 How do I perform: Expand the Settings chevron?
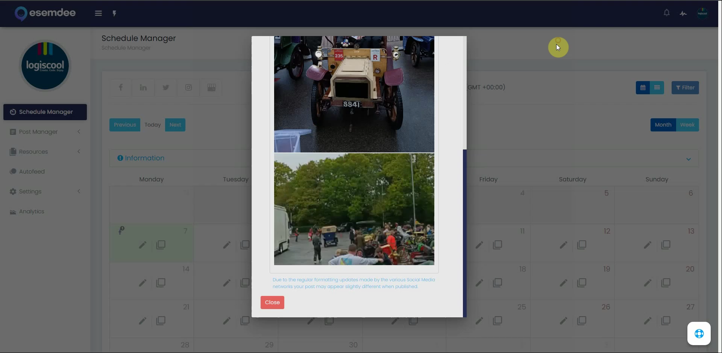point(79,191)
